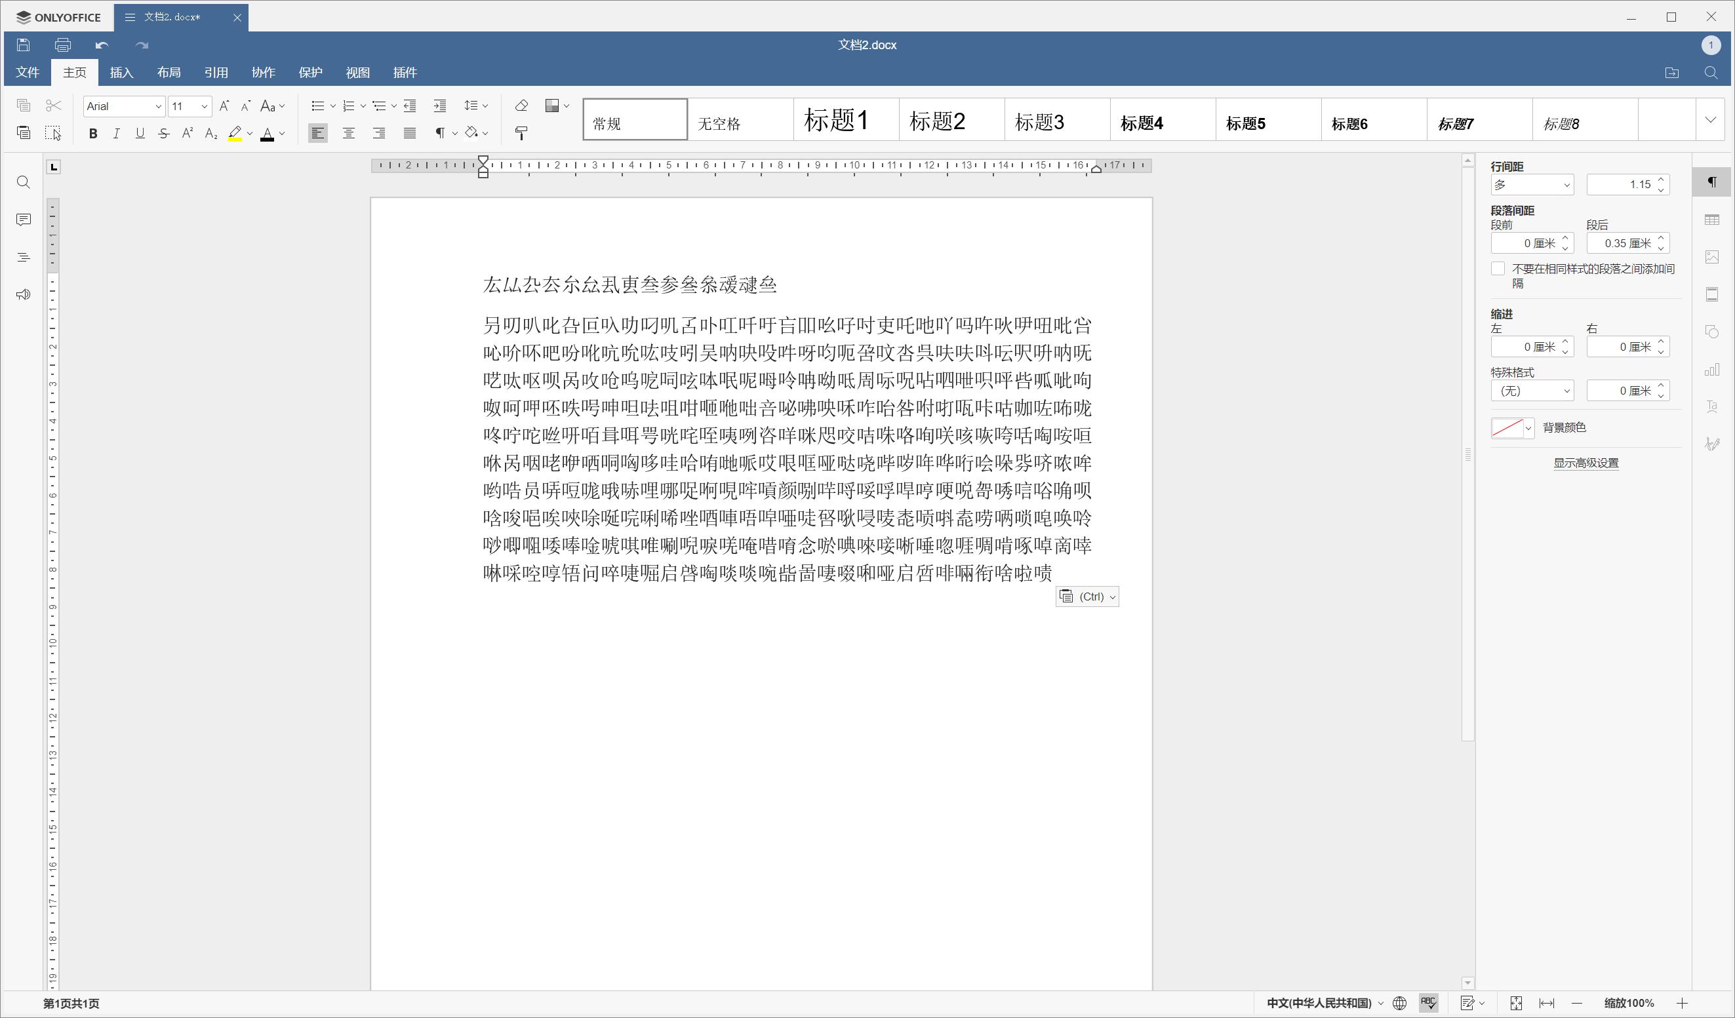Open the comments panel in left sidebar
Image resolution: width=1735 pixels, height=1018 pixels.
[23, 219]
